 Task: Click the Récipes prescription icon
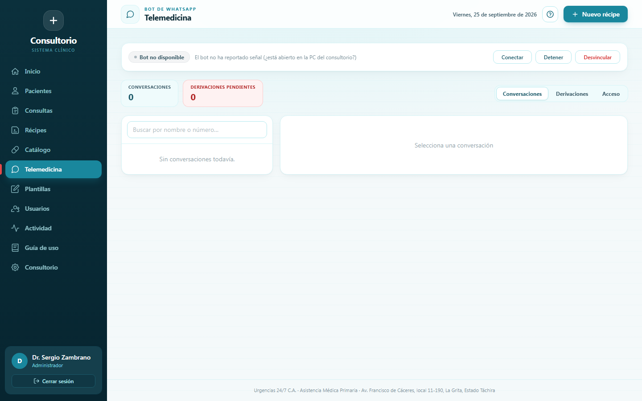15,130
